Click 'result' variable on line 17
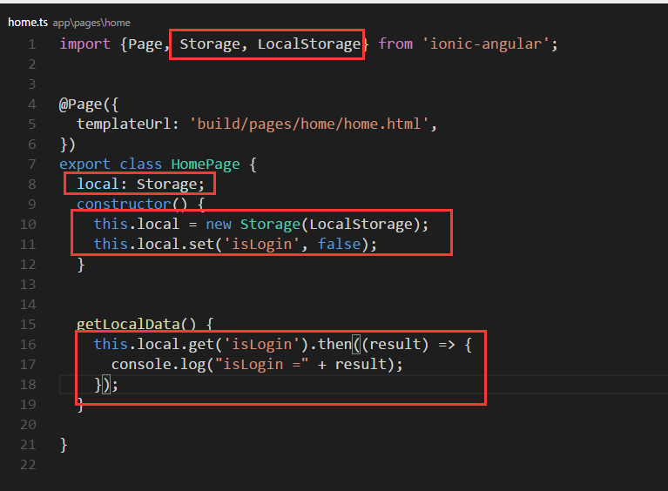This screenshot has width=668, height=491. (361, 365)
